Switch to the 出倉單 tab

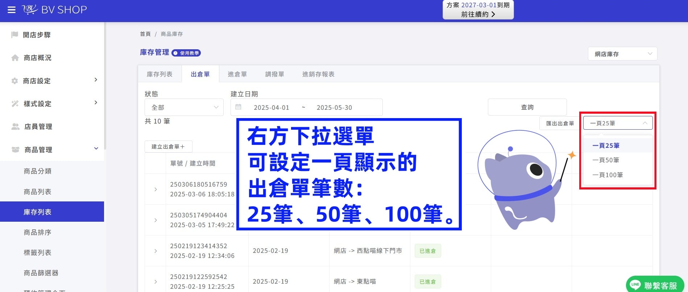pos(200,74)
